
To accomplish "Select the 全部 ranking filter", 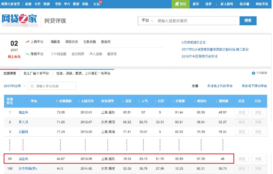I will point(195,86).
